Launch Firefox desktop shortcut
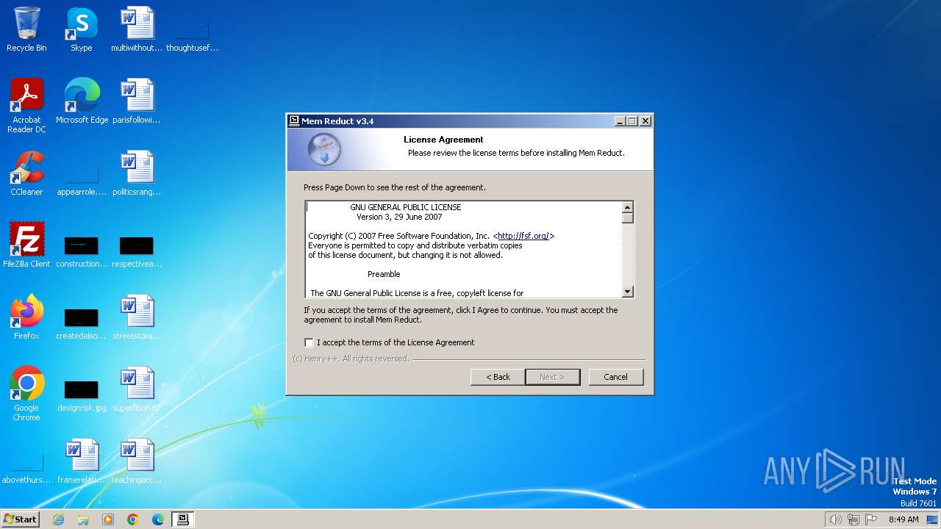This screenshot has width=941, height=529. [x=26, y=317]
